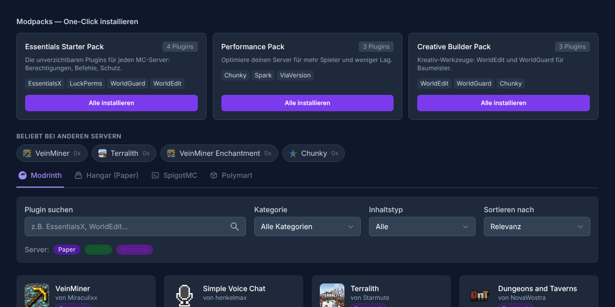Click the Creative Builder Pack title
Image resolution: width=615 pixels, height=307 pixels.
[454, 47]
